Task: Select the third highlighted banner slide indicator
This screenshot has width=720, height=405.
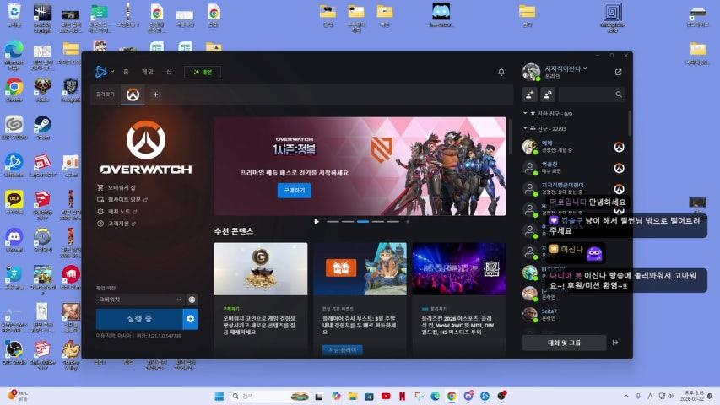Action: point(363,222)
